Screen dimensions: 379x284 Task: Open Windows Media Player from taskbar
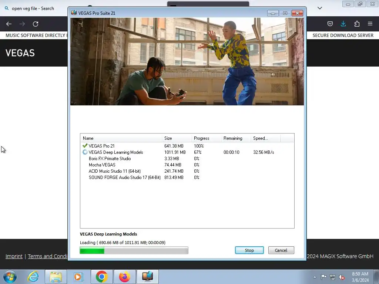(x=78, y=277)
